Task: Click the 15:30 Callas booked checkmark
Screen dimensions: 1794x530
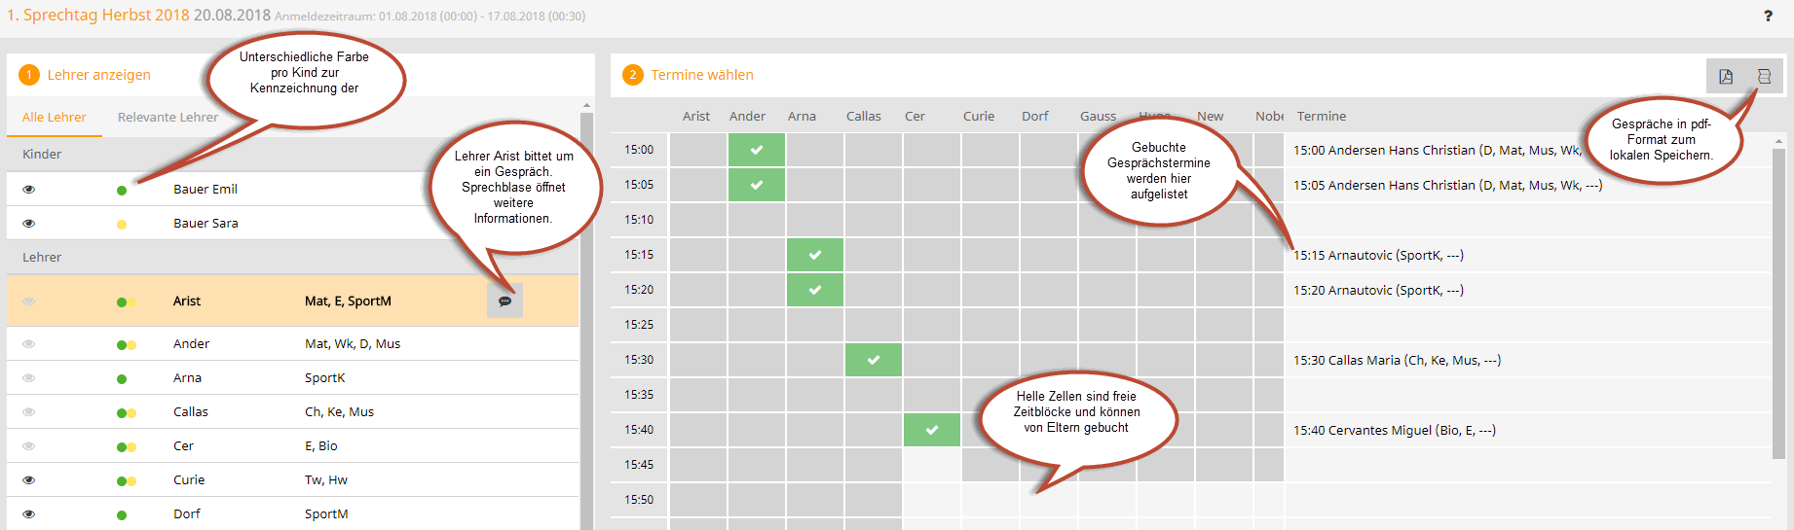Action: pos(874,360)
